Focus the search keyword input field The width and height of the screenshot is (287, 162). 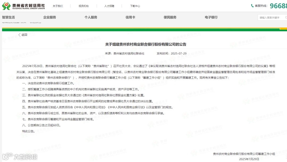tap(272, 17)
